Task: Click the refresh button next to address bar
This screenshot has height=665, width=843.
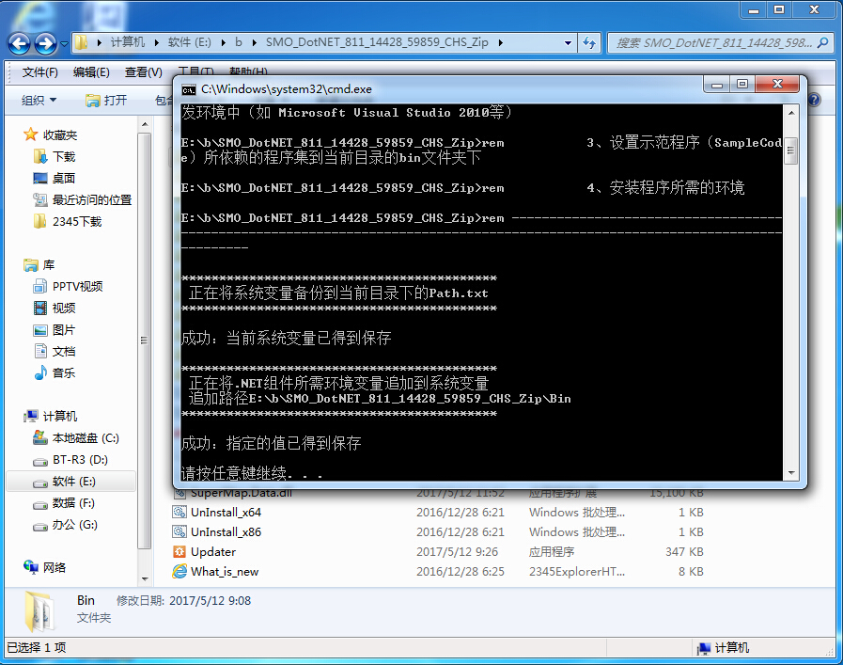Action: pos(589,42)
